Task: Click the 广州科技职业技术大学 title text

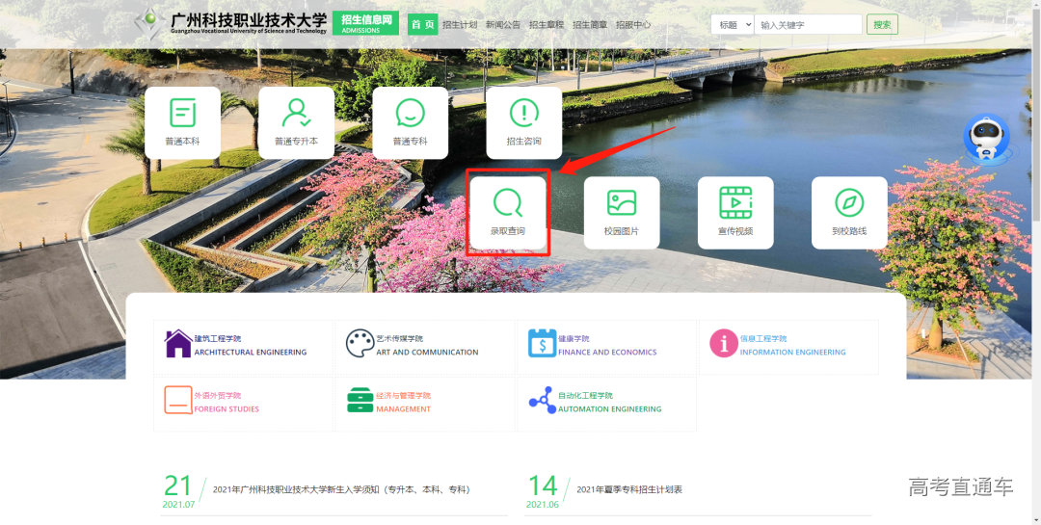Action: (x=249, y=18)
